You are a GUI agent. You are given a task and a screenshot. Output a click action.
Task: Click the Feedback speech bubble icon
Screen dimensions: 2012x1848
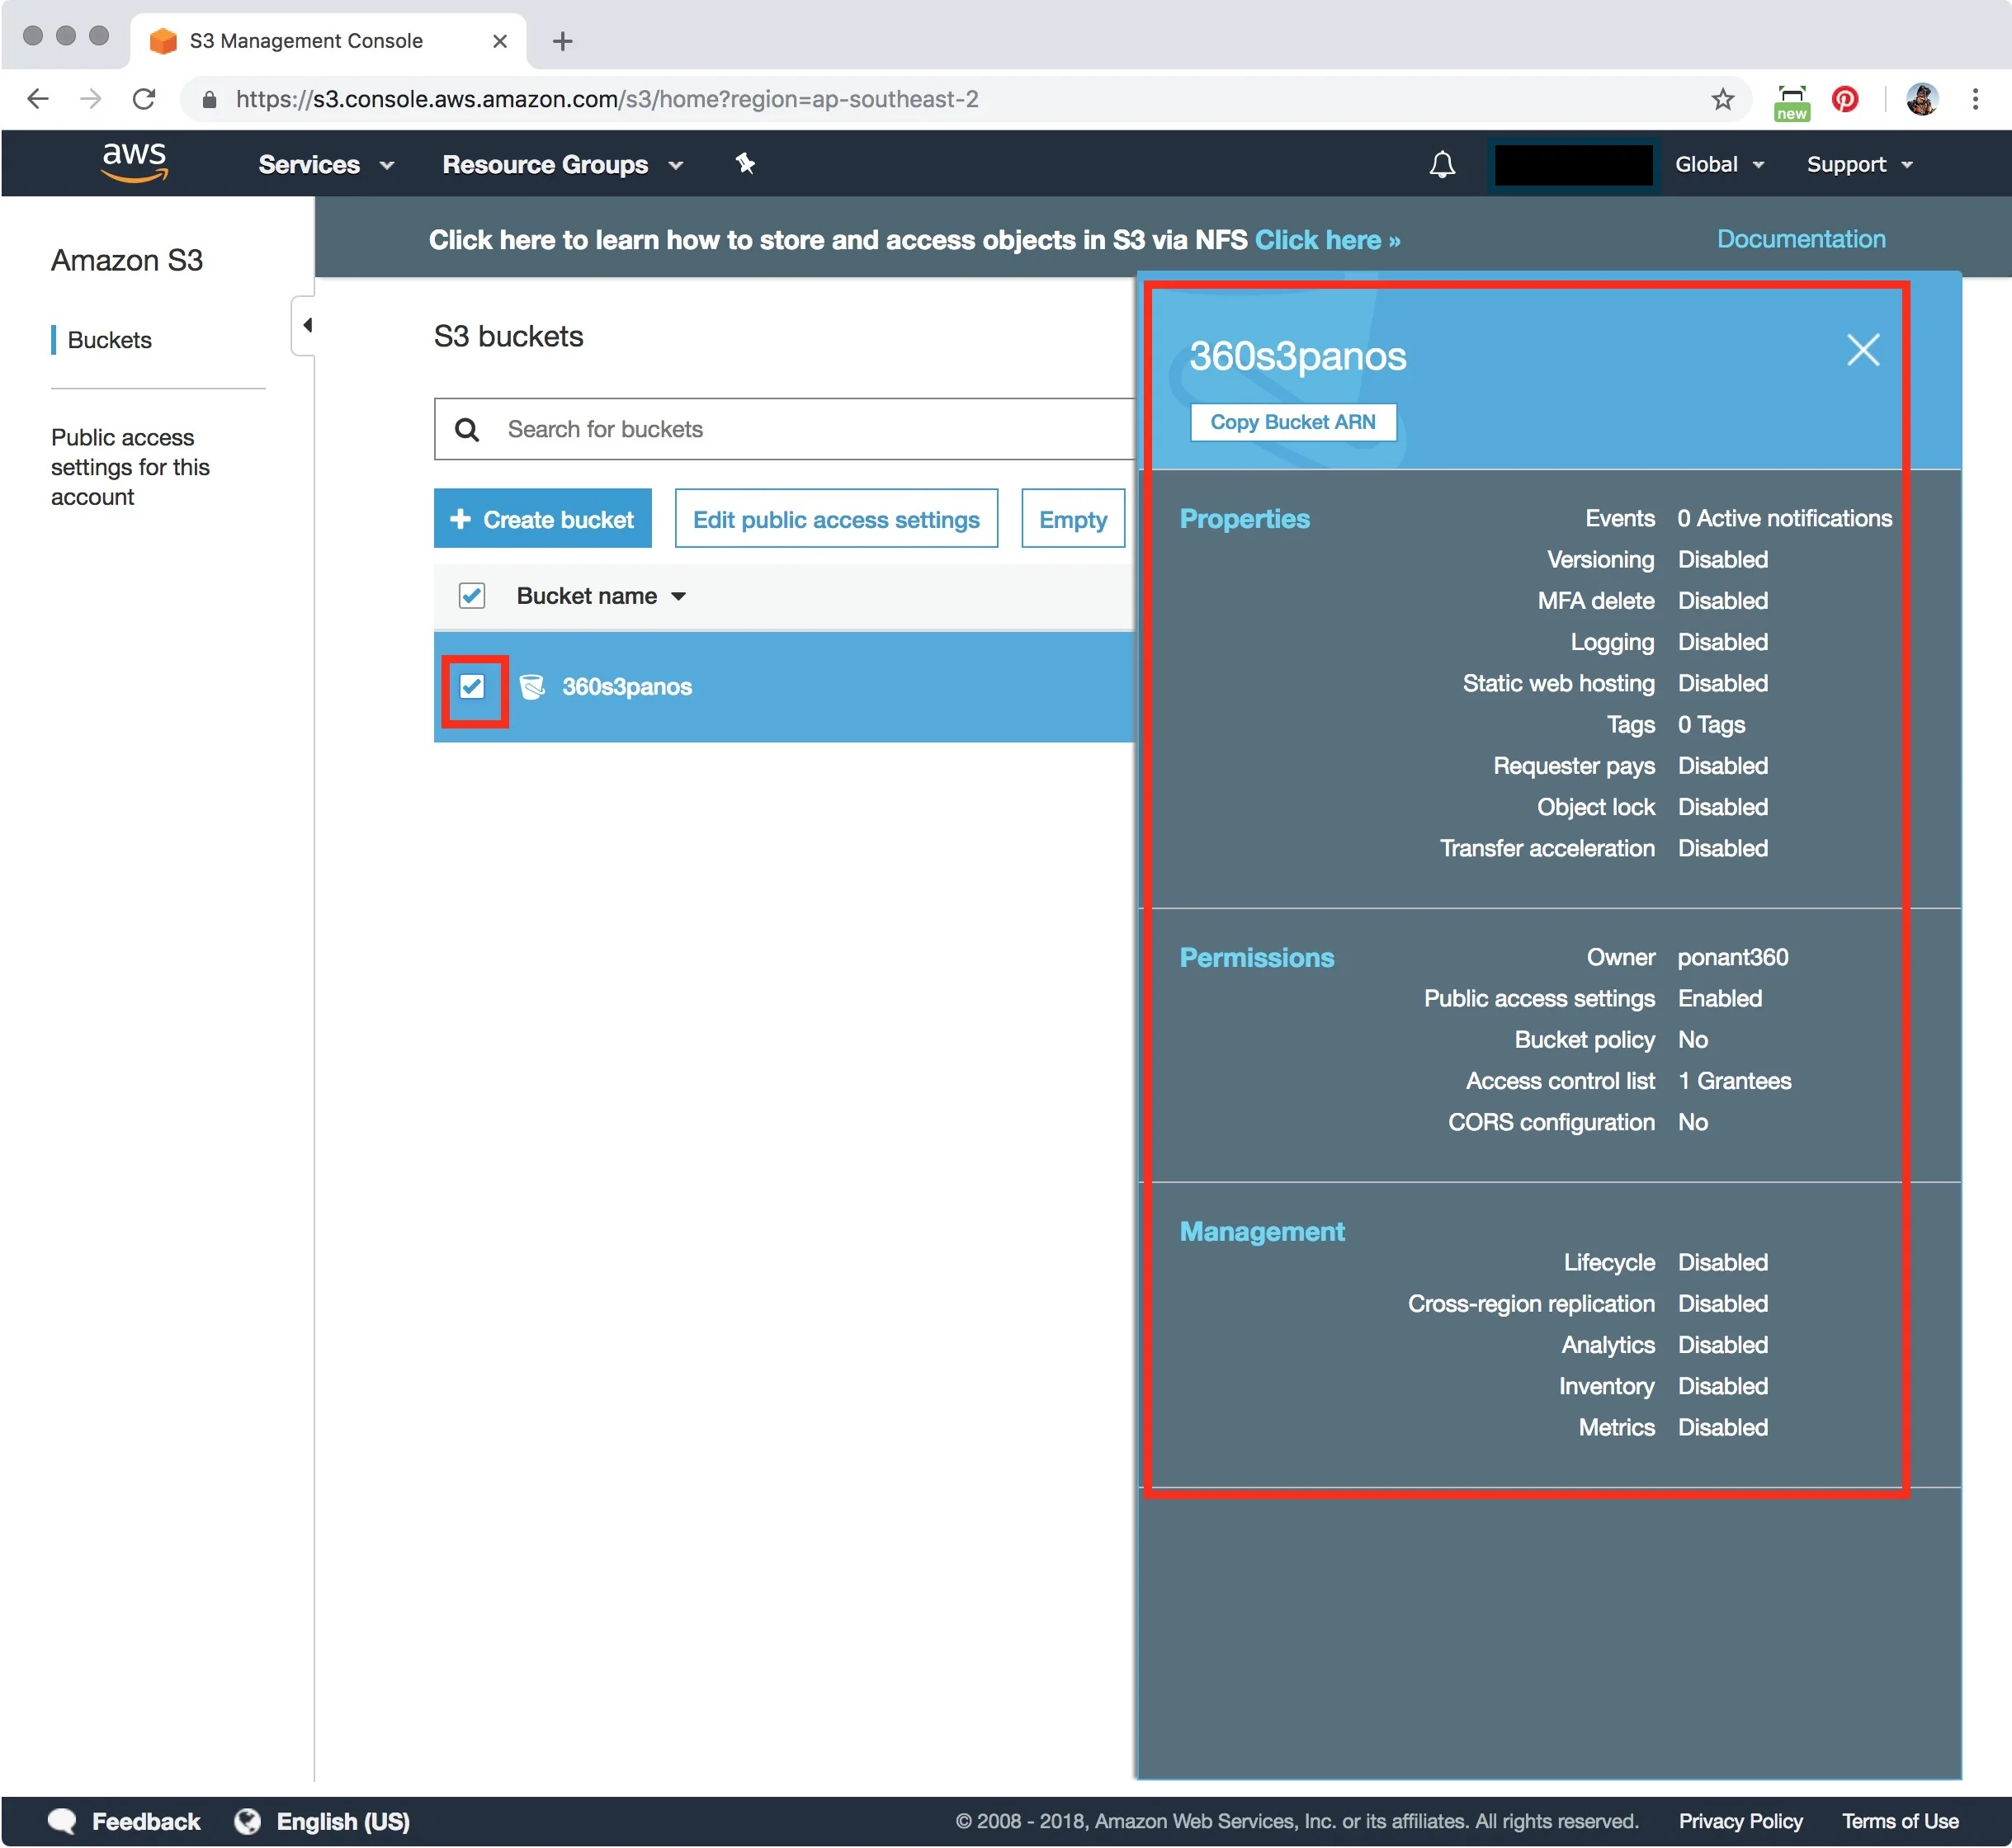click(62, 1821)
